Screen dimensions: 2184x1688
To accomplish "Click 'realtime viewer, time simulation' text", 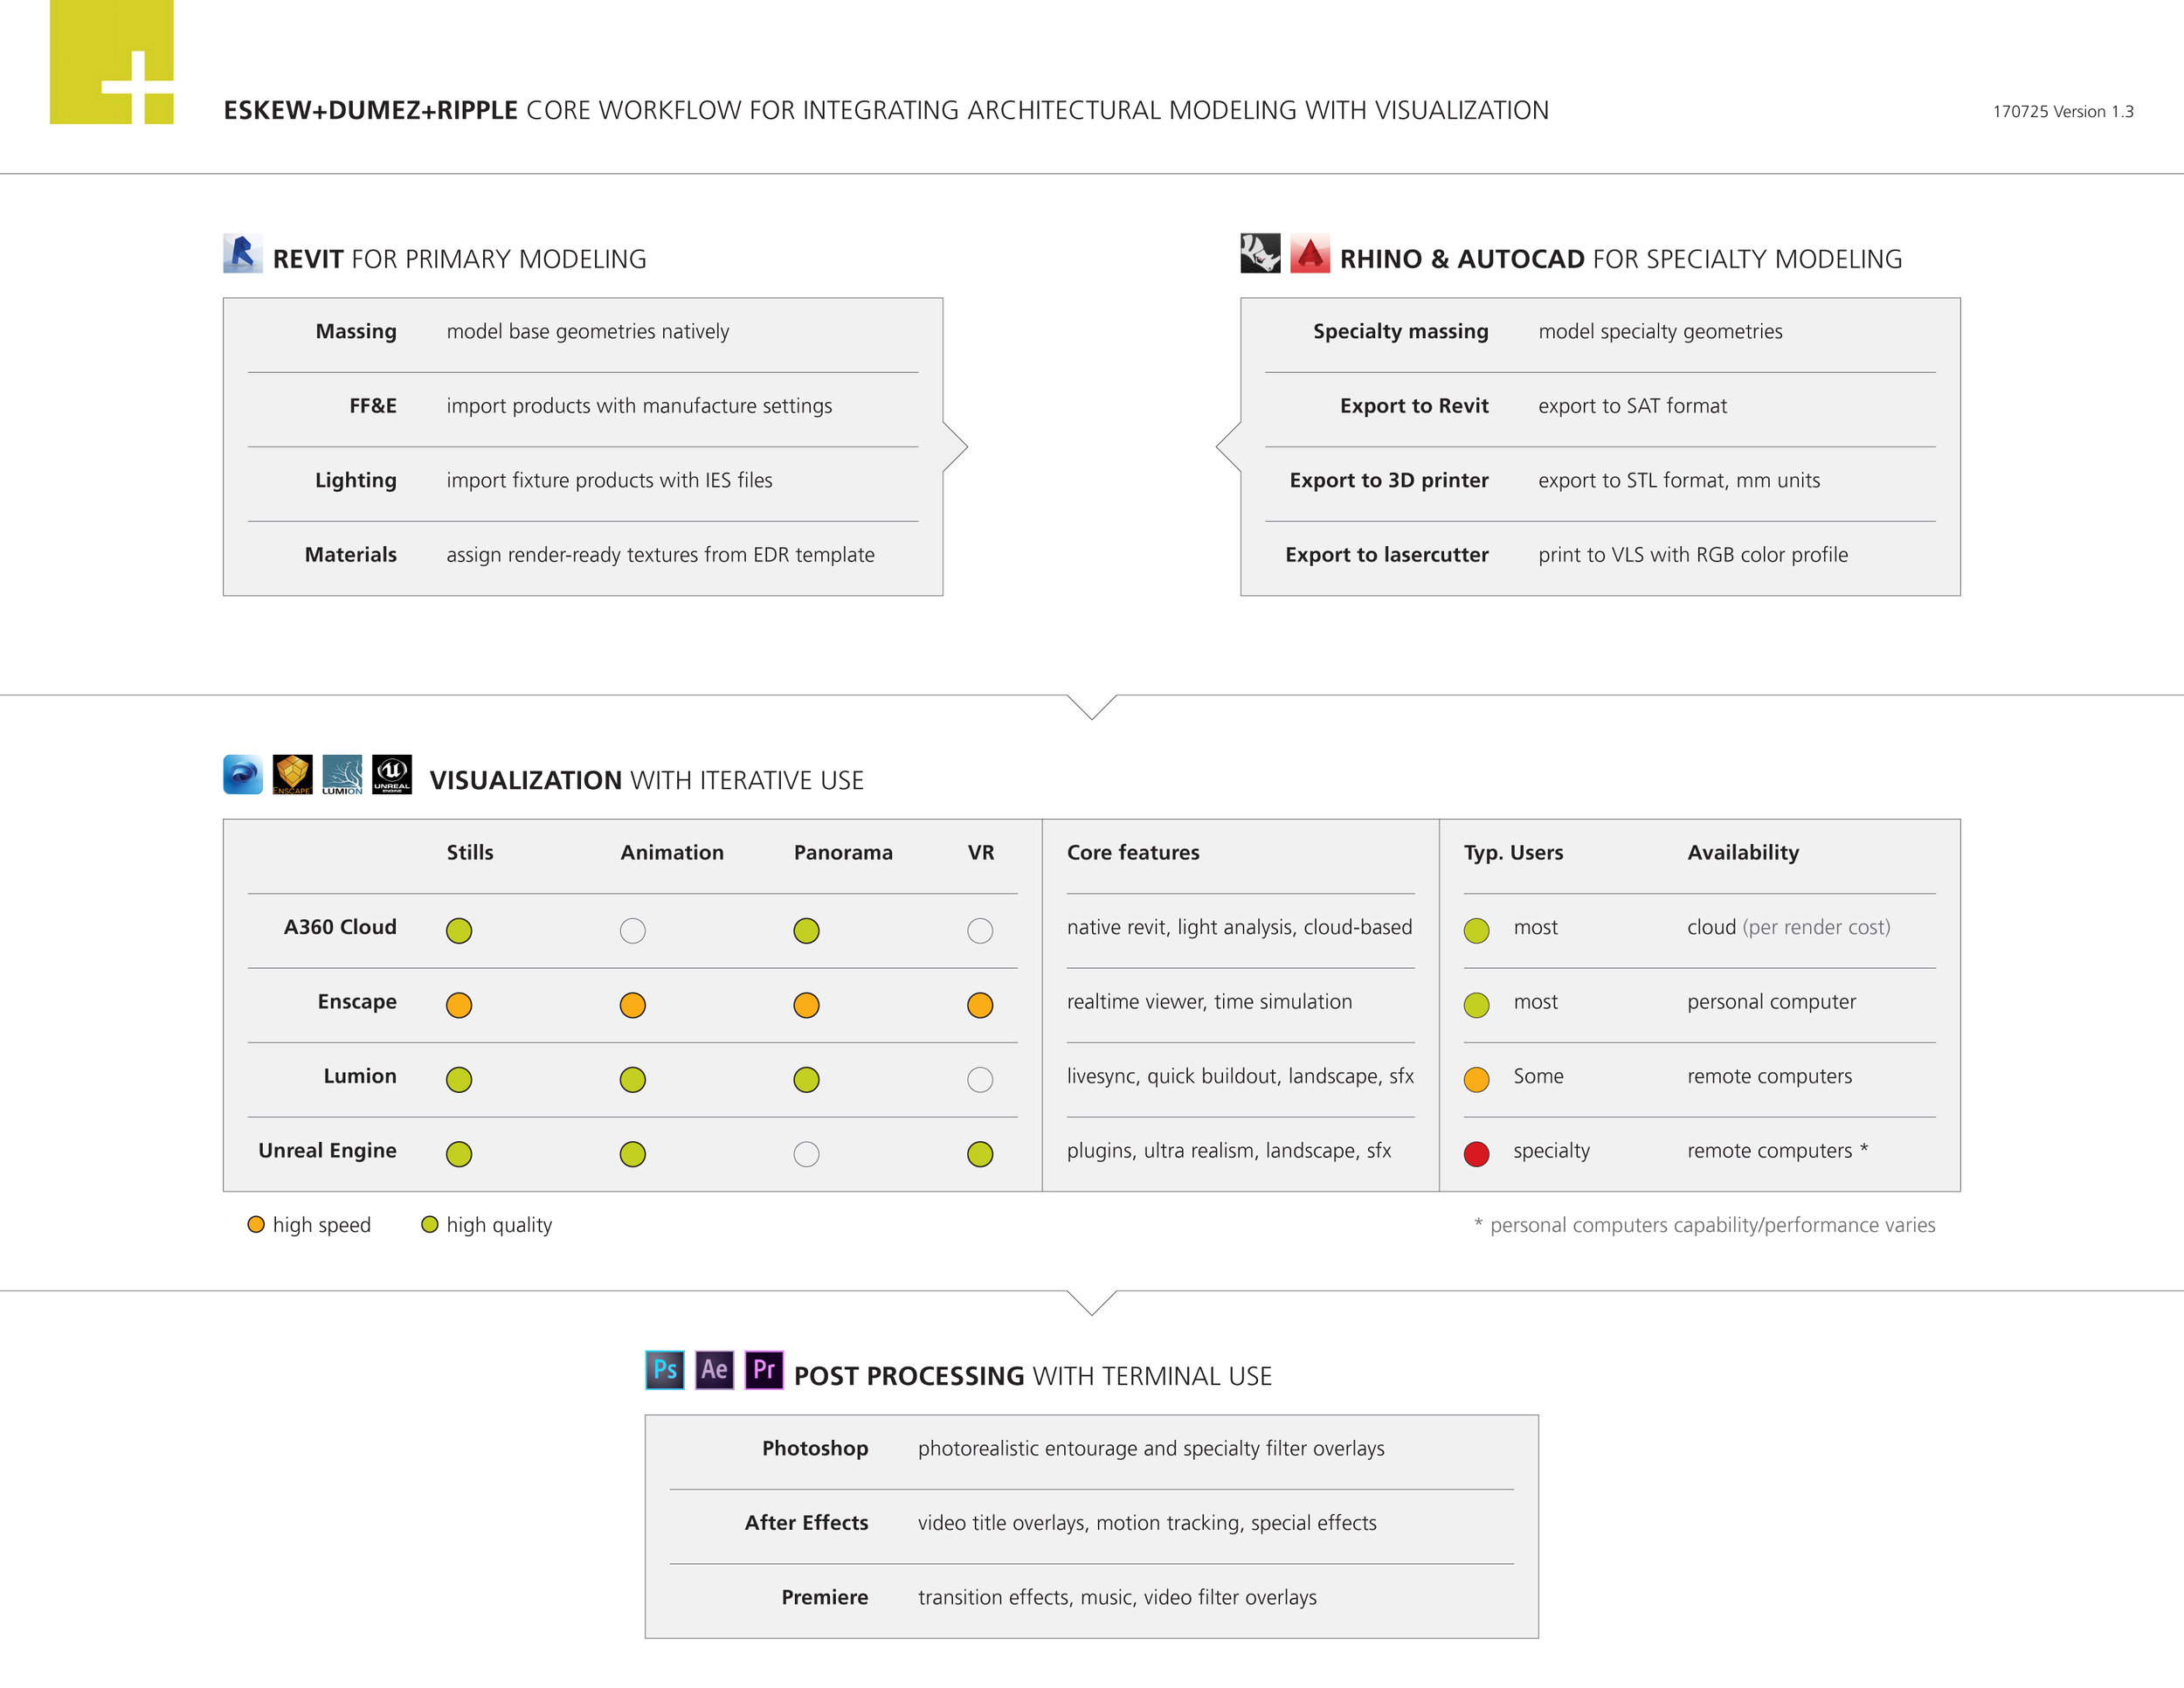I will point(1209,1002).
